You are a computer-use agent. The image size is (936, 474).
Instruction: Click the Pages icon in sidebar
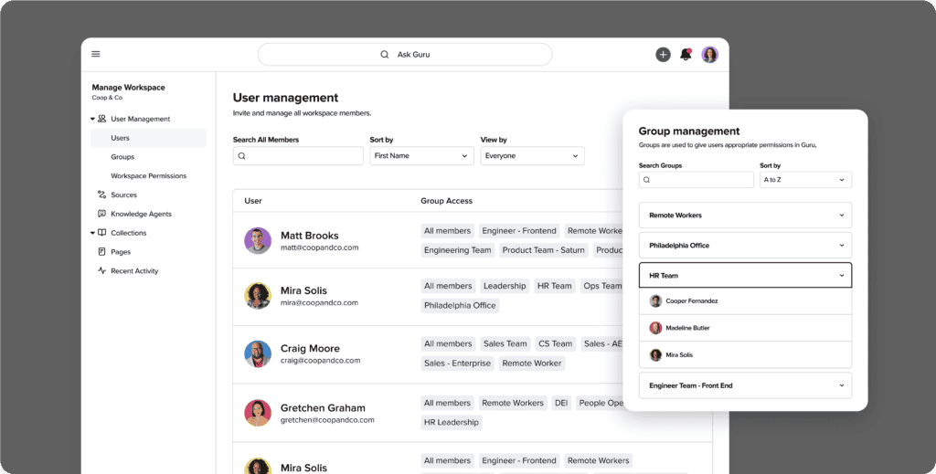102,252
